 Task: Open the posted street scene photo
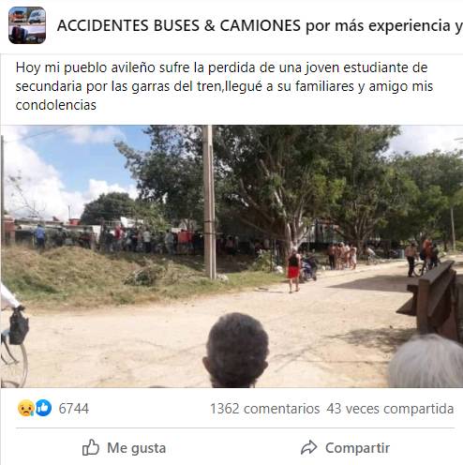[231, 256]
